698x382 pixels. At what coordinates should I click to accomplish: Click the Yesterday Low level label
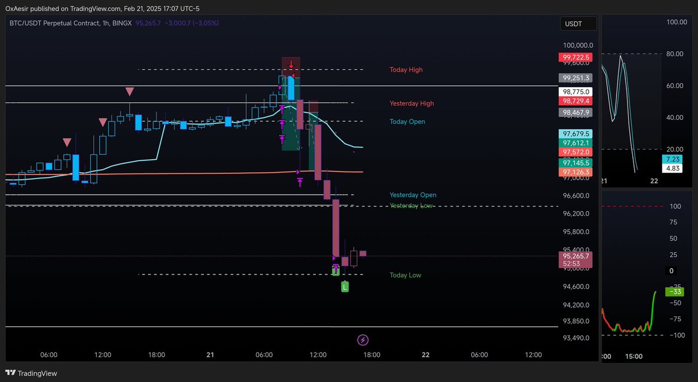pyautogui.click(x=411, y=206)
